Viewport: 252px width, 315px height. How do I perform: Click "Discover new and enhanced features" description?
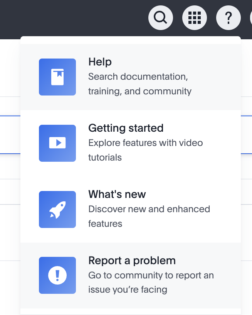pos(149,216)
